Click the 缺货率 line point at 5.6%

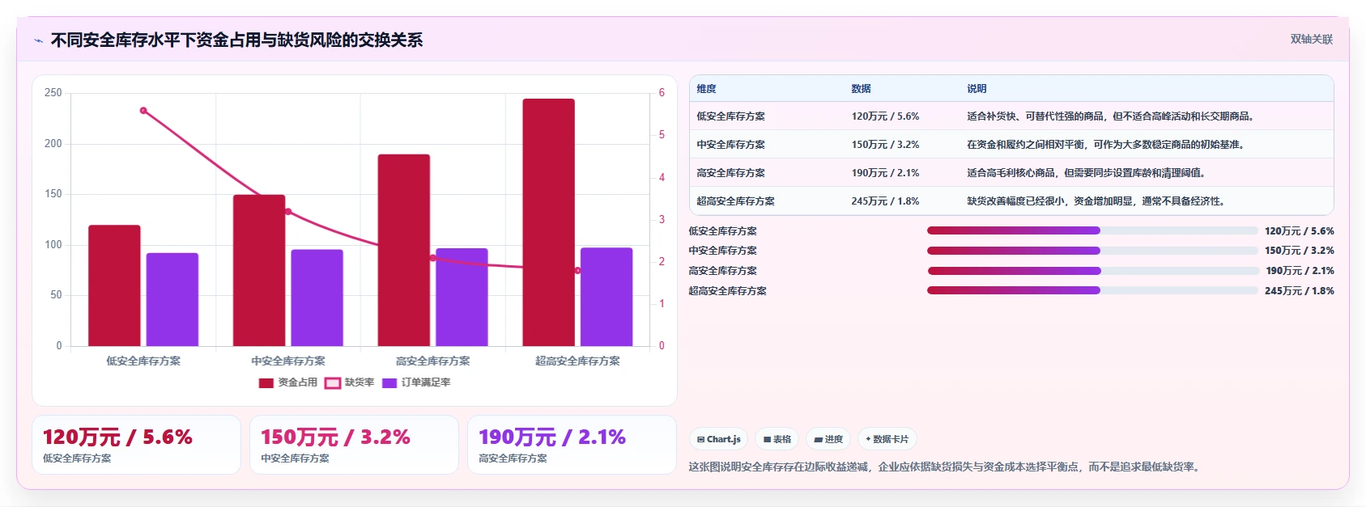click(x=143, y=111)
